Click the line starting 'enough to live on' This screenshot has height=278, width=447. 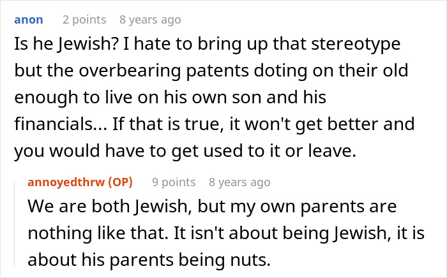point(170,98)
